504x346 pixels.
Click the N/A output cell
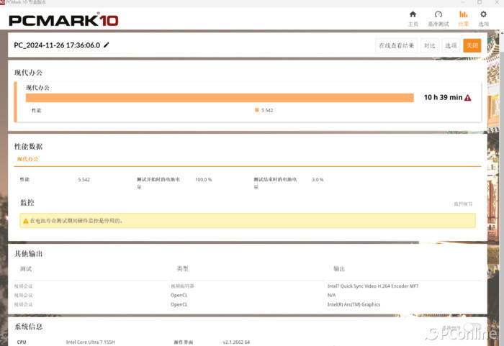(x=331, y=295)
